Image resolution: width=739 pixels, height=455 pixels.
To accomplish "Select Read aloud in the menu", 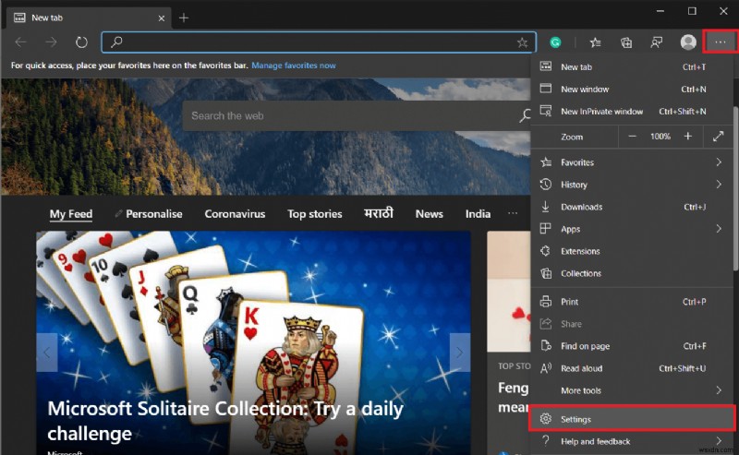I will tap(632, 368).
